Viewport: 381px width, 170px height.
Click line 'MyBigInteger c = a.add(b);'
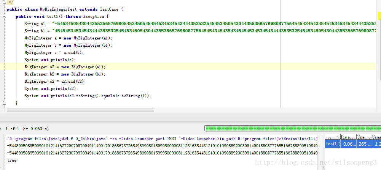pos(54,52)
